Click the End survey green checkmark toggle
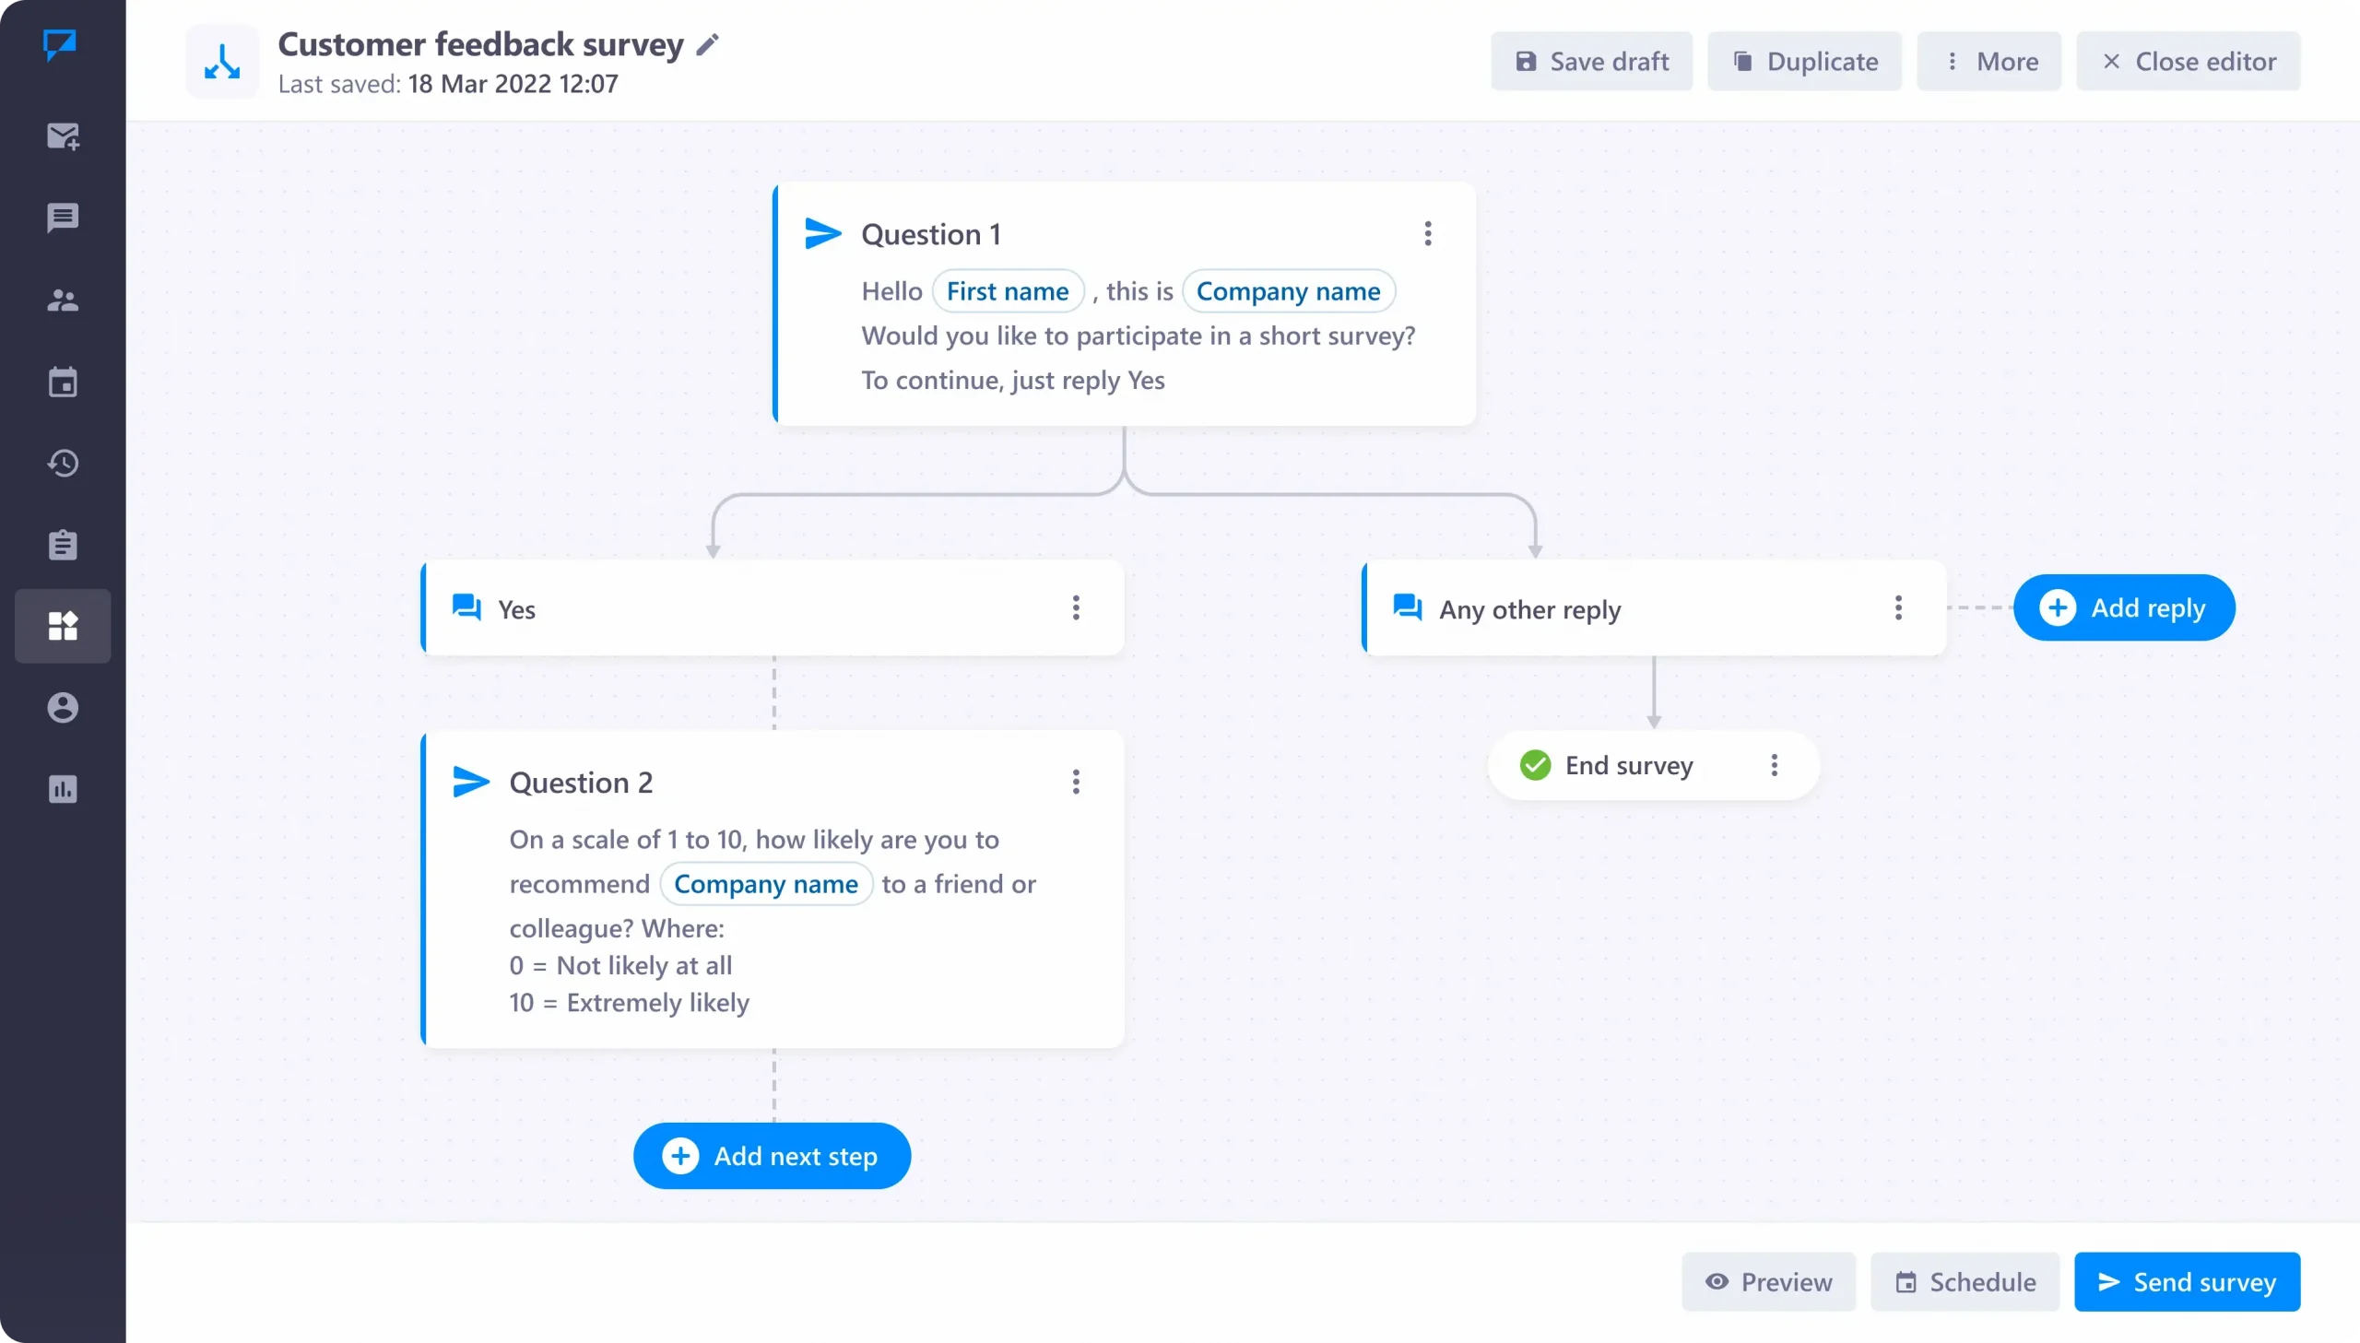This screenshot has width=2360, height=1343. pos(1535,765)
